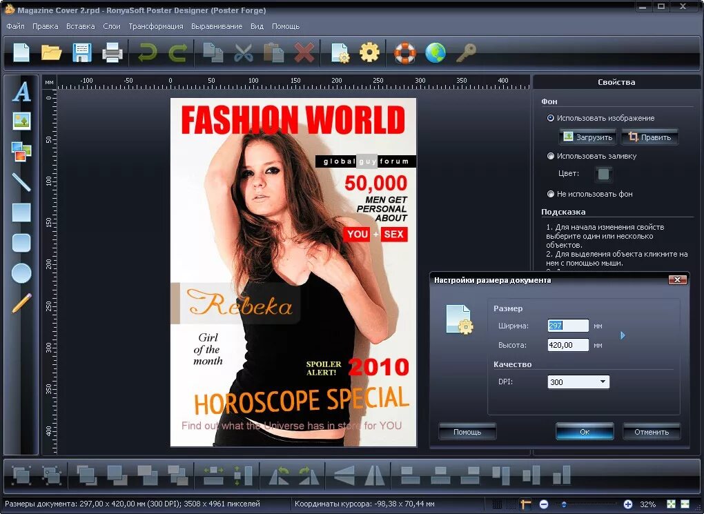Select the Pencil freehand tool

coord(21,303)
